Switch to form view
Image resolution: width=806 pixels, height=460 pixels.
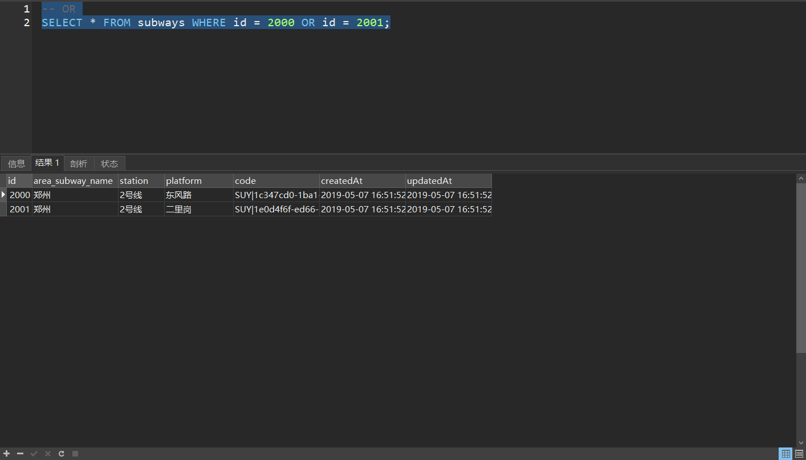tap(799, 454)
